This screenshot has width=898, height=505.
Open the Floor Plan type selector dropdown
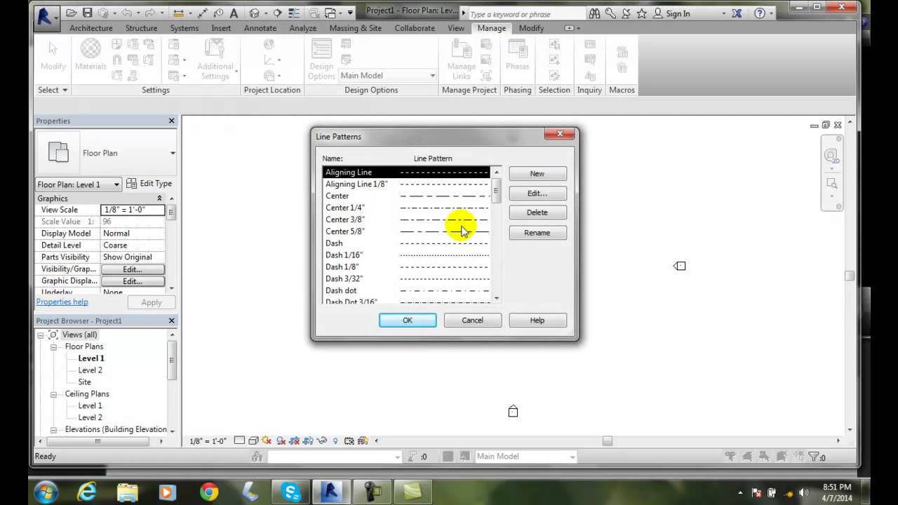(x=173, y=153)
